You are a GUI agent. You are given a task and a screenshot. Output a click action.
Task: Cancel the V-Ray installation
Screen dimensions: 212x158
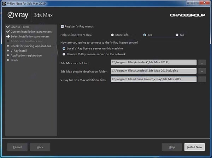17,147
